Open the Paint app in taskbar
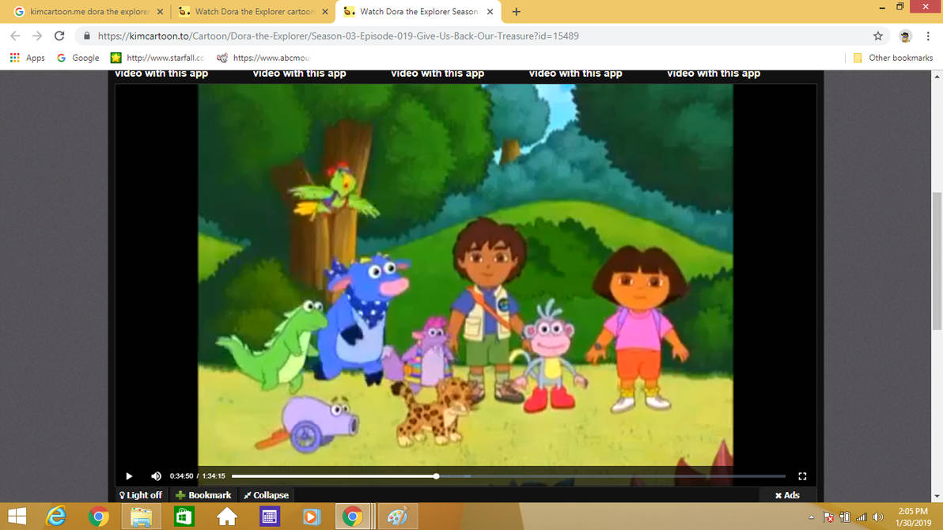The image size is (943, 530). 397,517
